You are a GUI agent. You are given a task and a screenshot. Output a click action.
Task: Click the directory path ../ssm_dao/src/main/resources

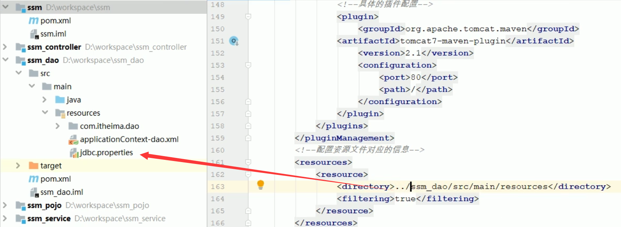pos(472,186)
